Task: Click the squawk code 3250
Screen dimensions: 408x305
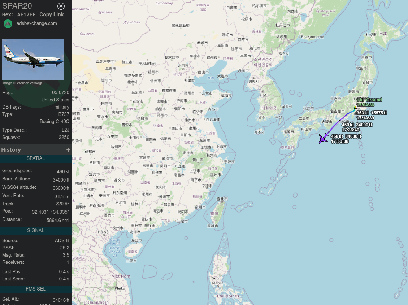Action: point(64,137)
